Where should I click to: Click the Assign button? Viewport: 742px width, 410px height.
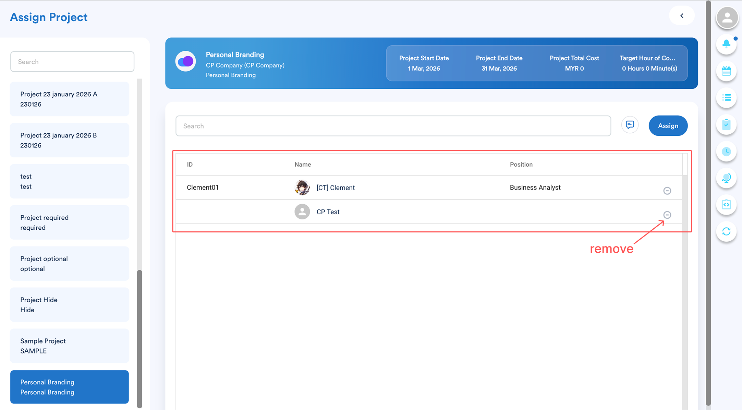[668, 126]
